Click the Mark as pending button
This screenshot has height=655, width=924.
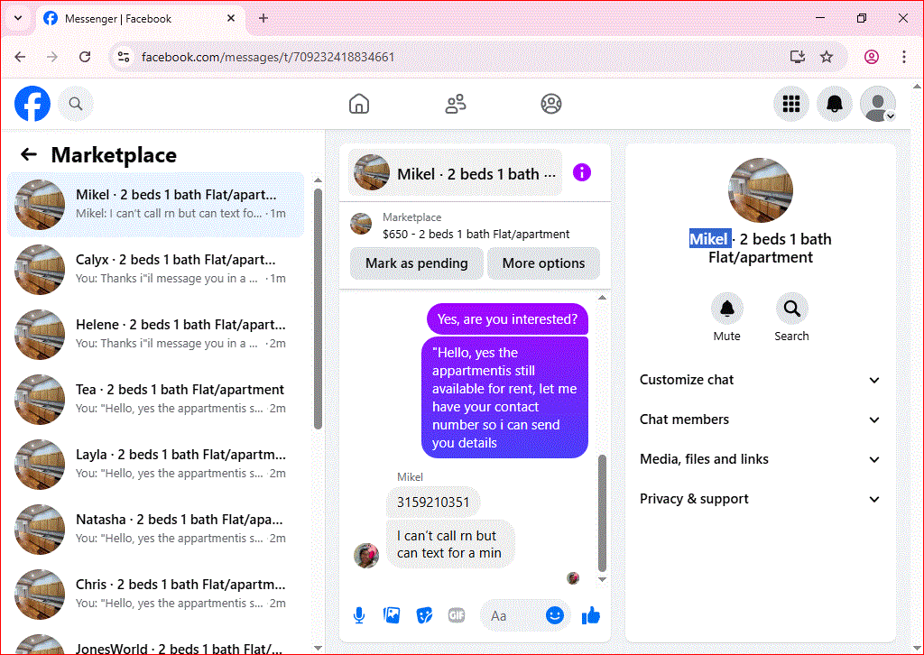(x=417, y=263)
